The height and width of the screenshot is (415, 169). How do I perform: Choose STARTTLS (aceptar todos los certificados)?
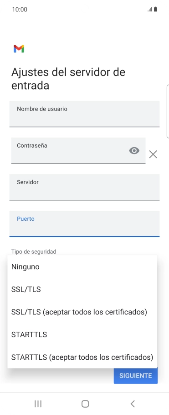point(82,357)
